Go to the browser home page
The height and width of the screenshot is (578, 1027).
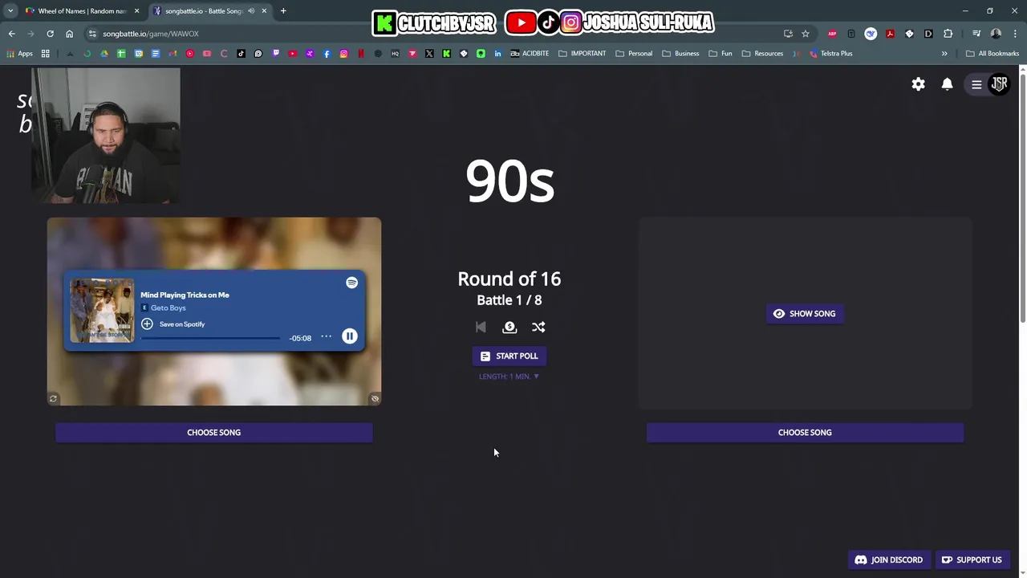(69, 34)
